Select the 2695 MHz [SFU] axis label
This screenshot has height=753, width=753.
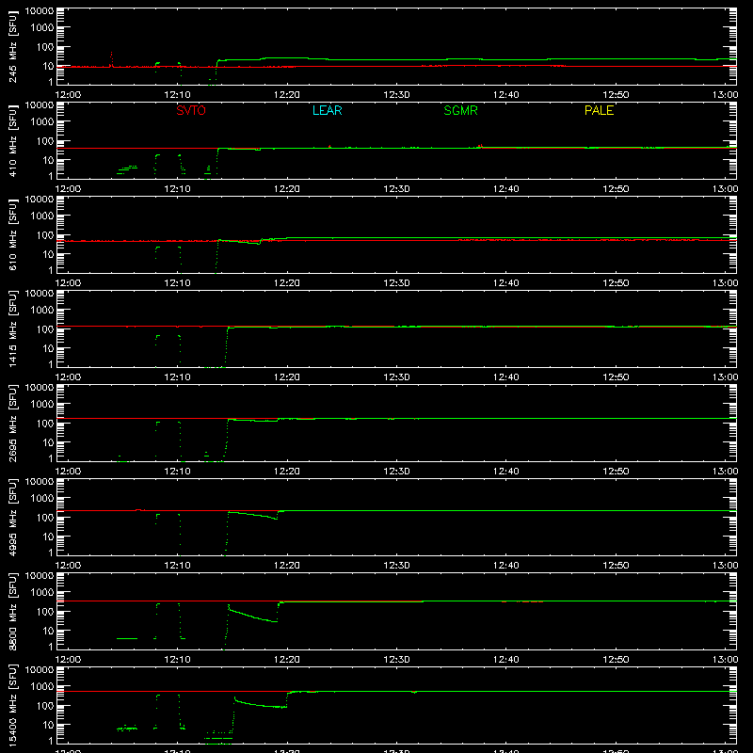tap(12, 423)
